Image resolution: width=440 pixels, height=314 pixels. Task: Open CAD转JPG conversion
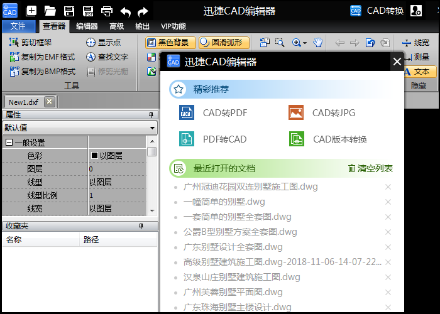pos(322,112)
